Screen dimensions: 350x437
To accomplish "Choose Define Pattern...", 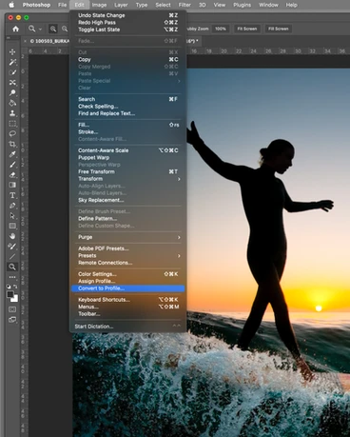I will click(x=128, y=218).
